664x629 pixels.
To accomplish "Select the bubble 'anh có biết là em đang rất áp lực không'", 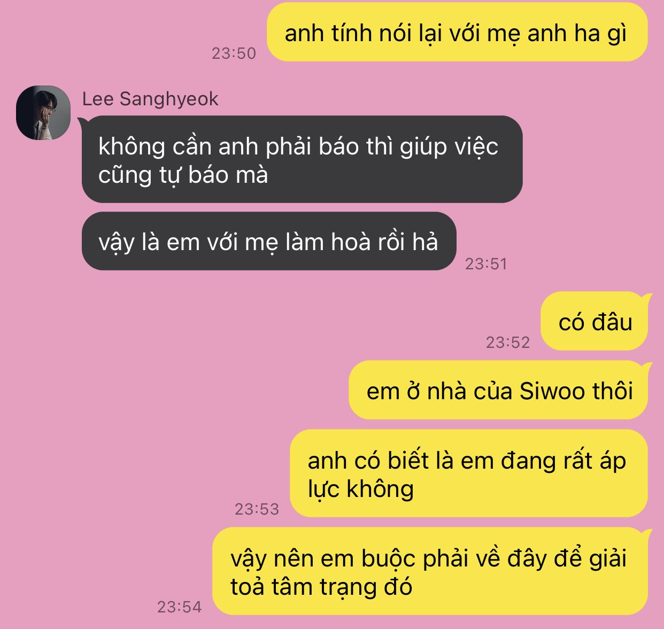I will click(469, 473).
